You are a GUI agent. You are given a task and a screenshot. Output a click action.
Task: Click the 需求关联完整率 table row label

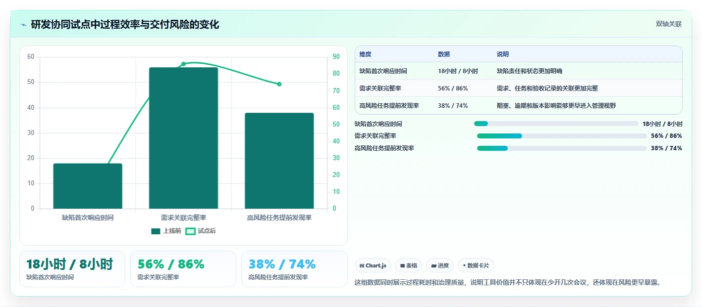(x=380, y=88)
